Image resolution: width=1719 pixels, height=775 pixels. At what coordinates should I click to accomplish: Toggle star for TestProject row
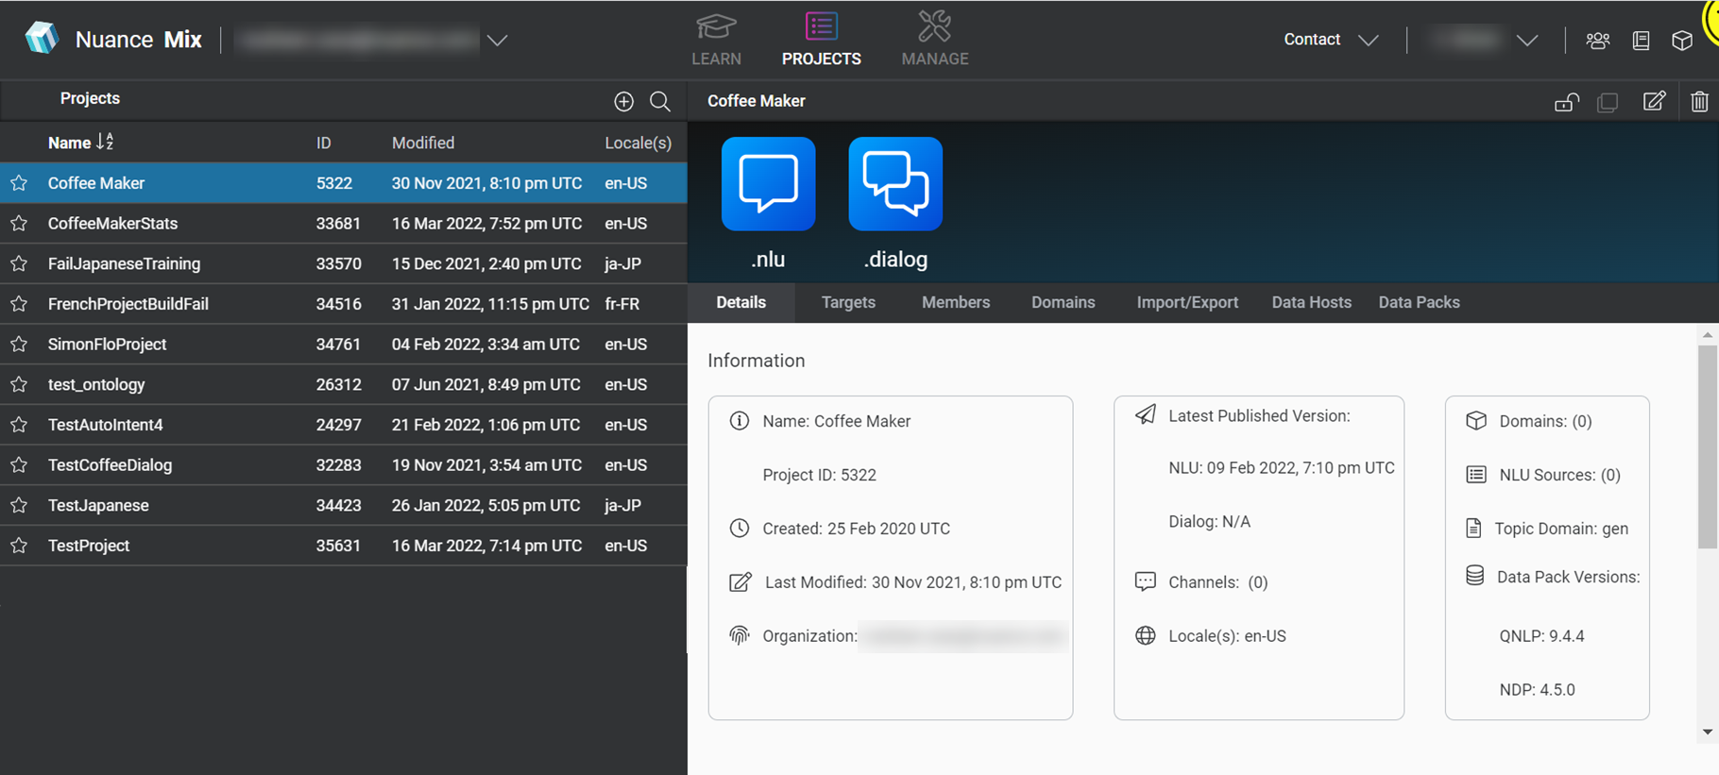click(x=19, y=546)
